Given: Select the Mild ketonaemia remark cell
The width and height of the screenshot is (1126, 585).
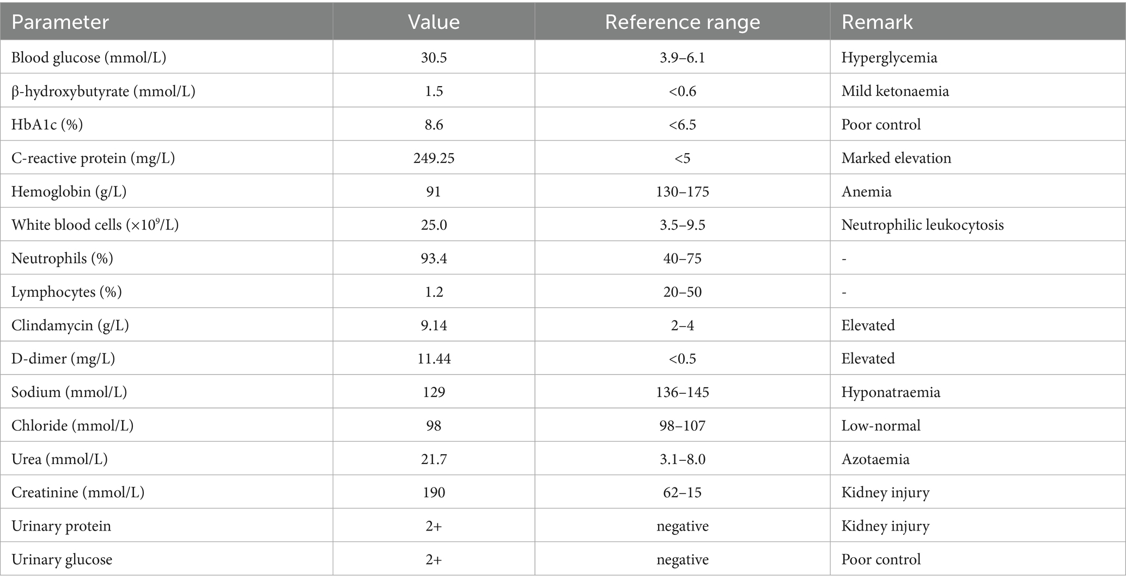Looking at the screenshot, I should click(895, 91).
